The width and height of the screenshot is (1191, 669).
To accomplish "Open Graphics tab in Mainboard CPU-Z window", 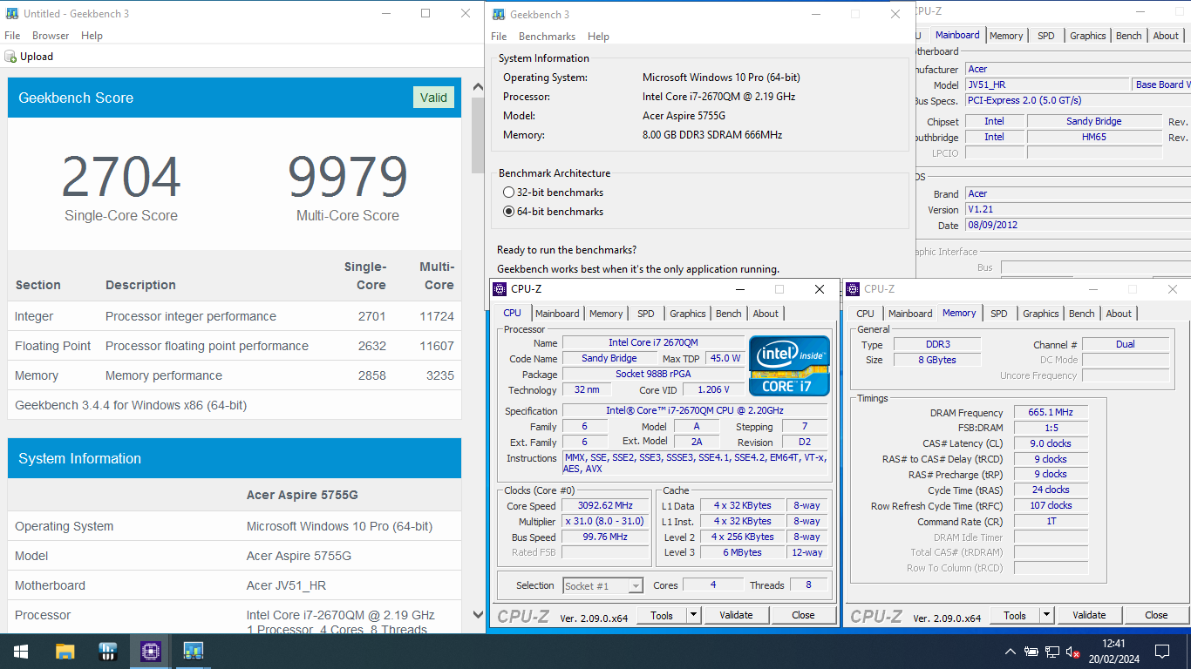I will click(1088, 36).
